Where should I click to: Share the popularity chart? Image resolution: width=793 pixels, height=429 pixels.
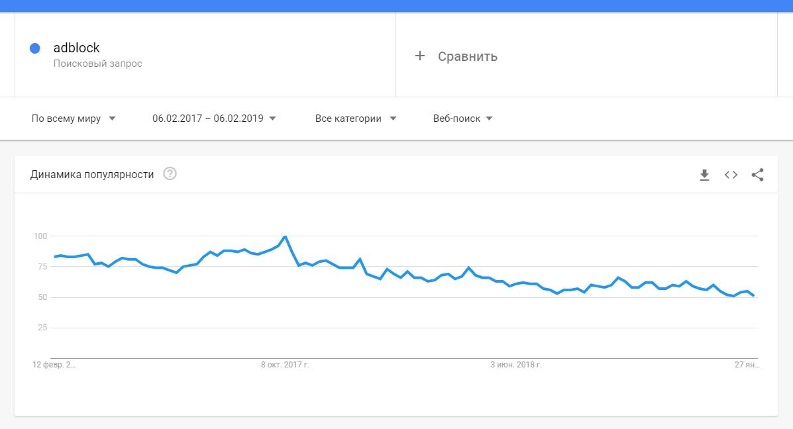(757, 175)
